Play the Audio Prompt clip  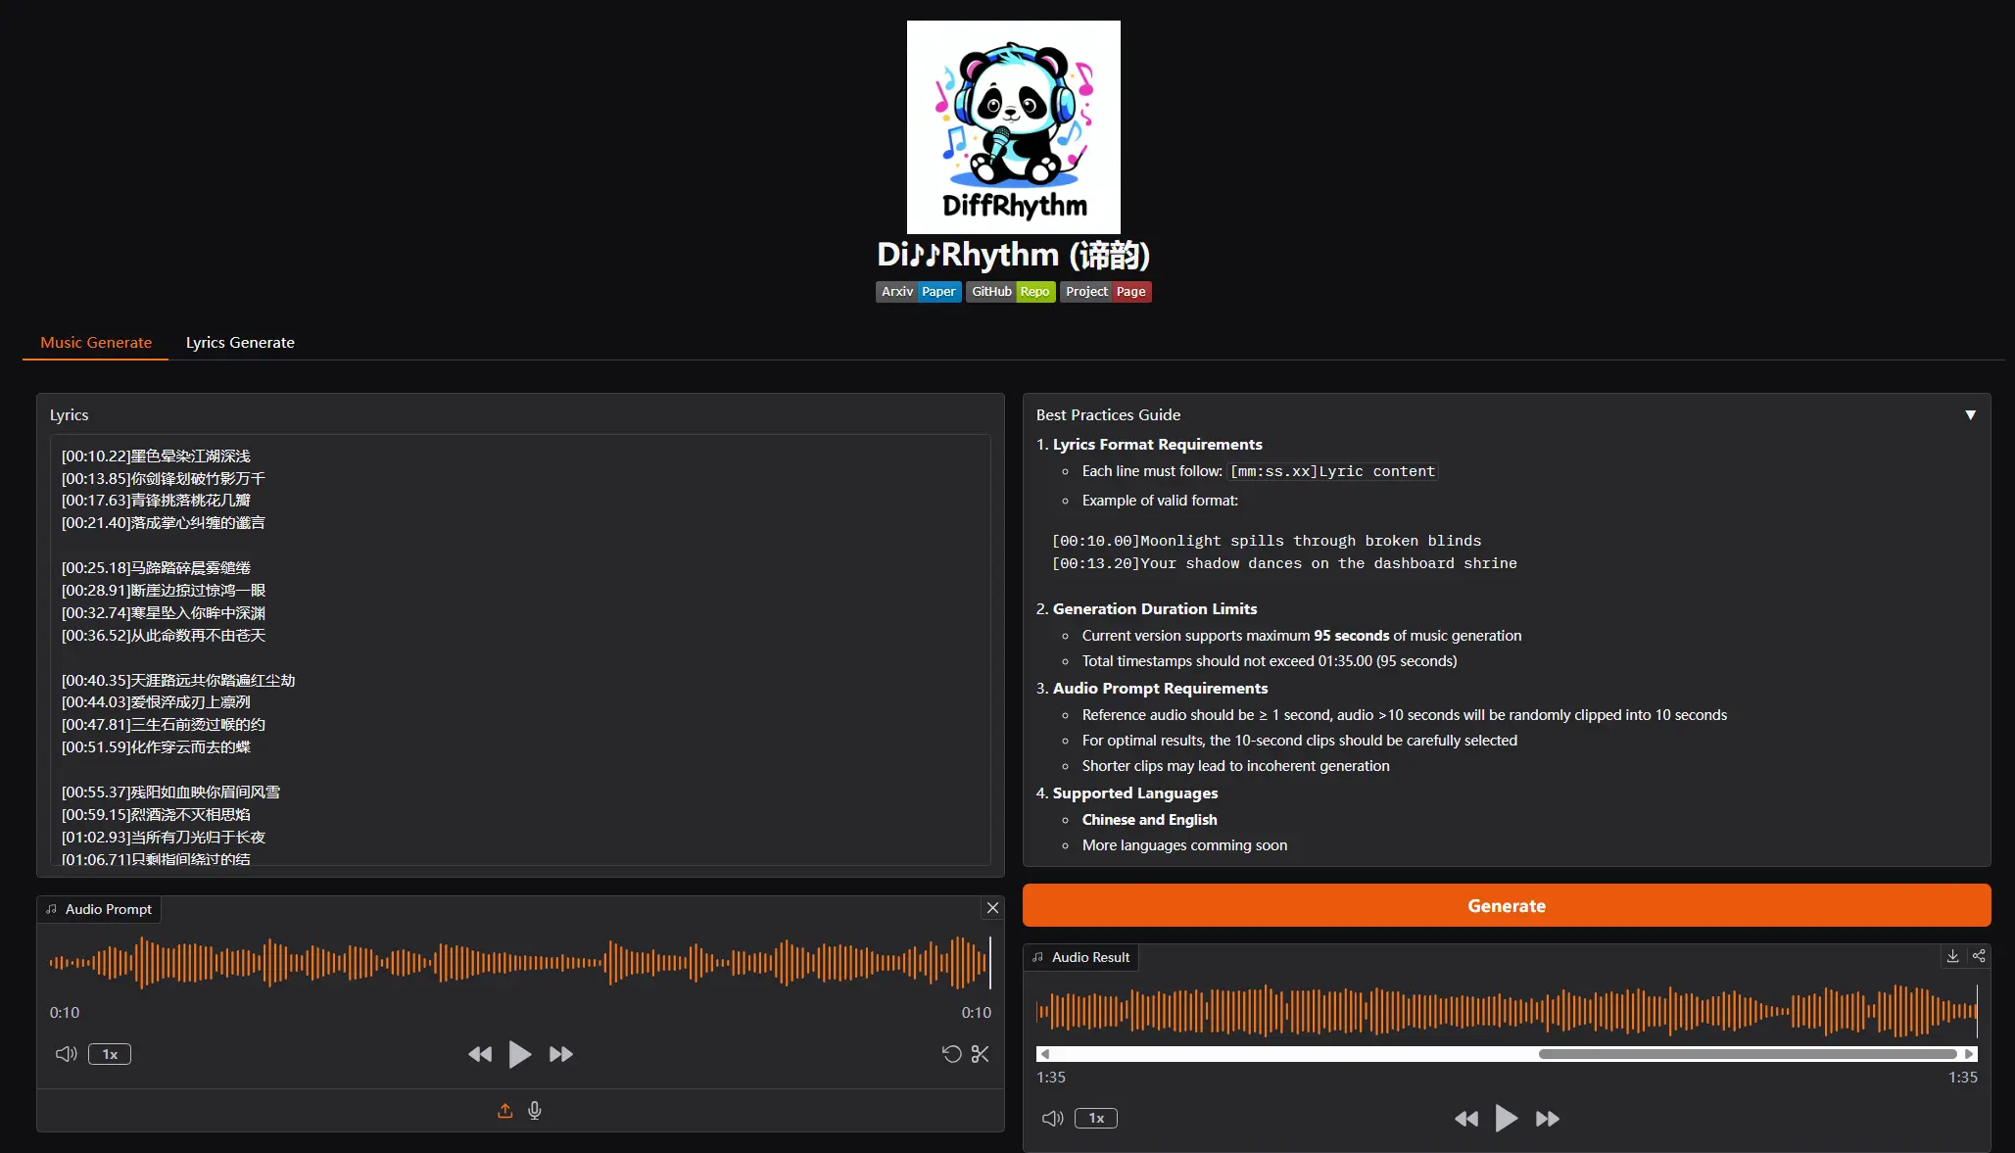tap(519, 1054)
